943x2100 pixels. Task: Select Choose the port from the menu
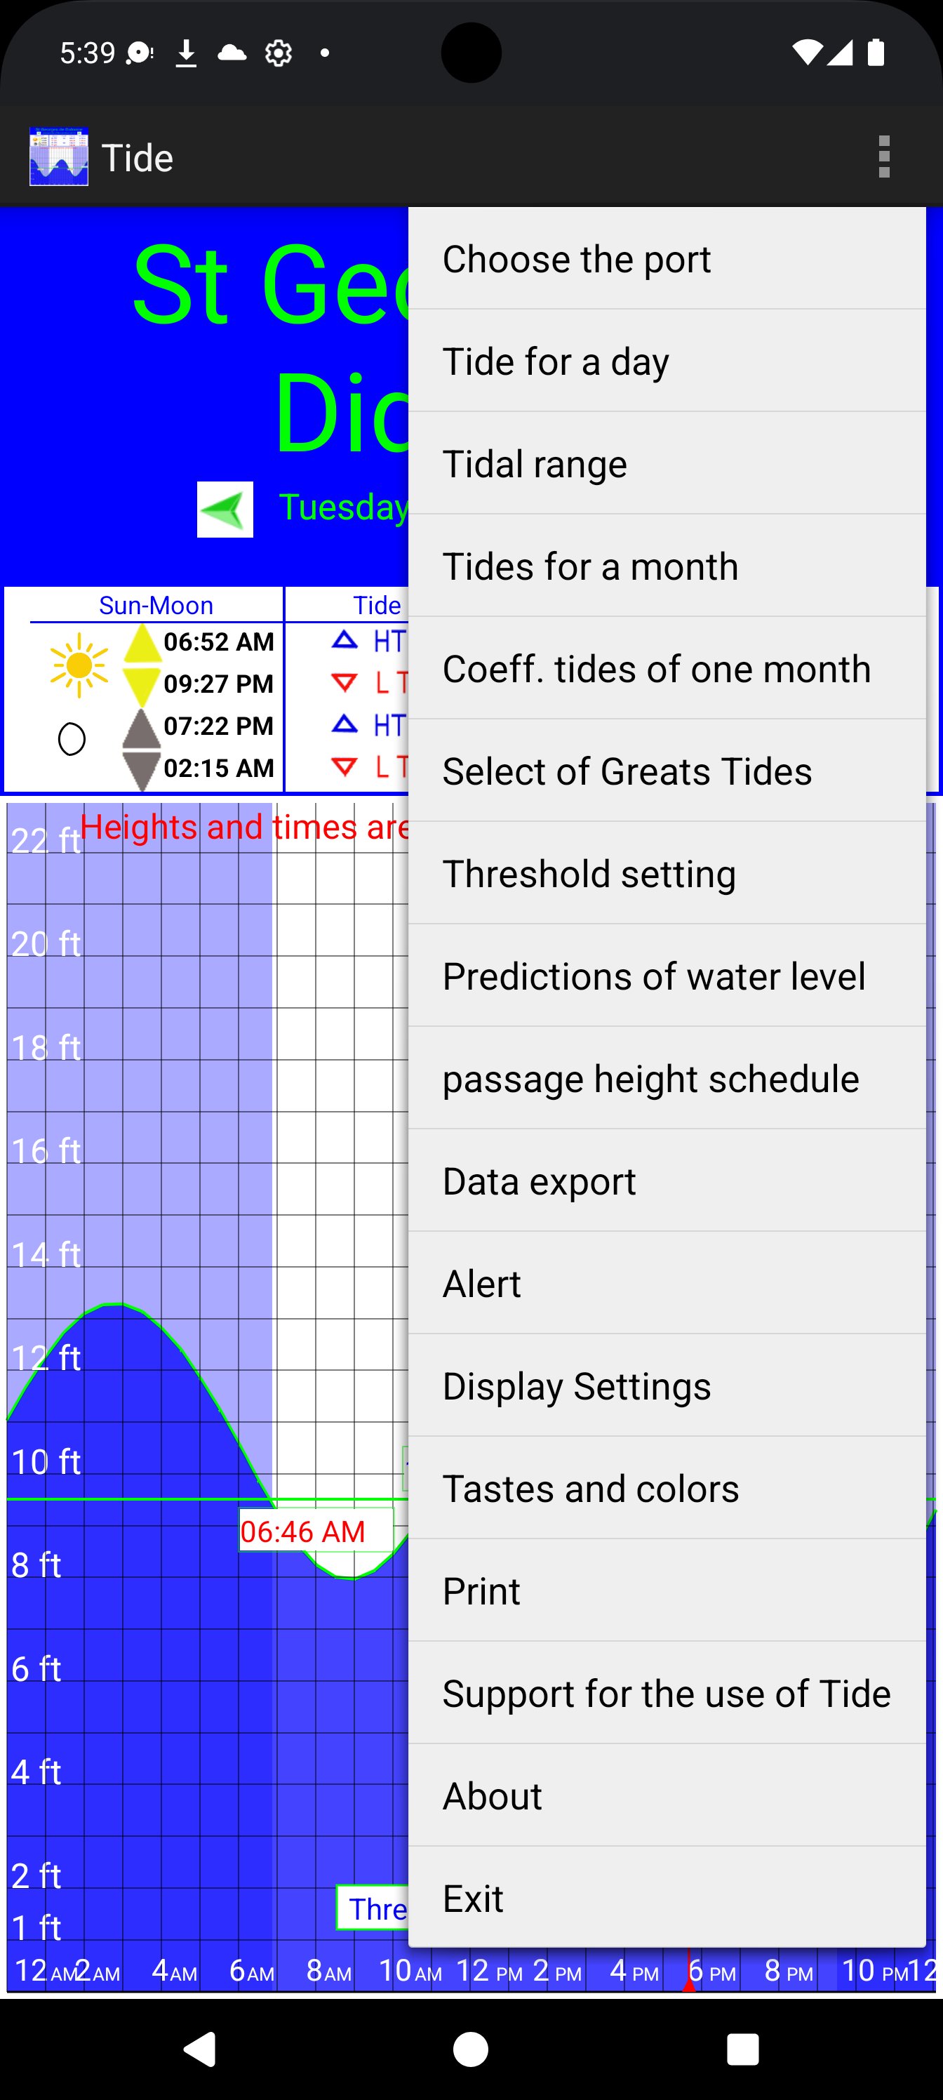tap(667, 258)
